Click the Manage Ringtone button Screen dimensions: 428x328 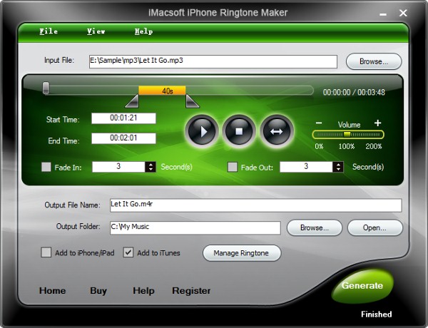(242, 253)
